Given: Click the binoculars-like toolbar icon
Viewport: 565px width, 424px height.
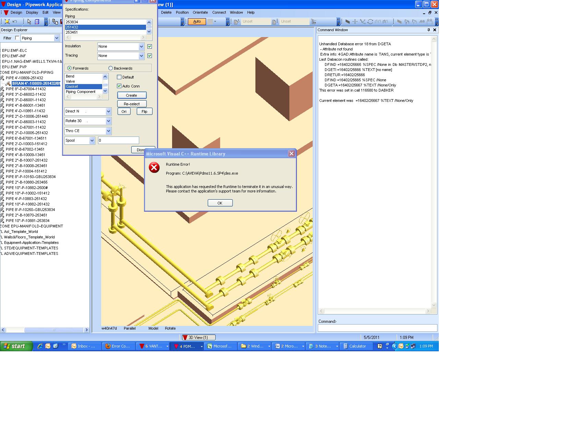Looking at the screenshot, I should (x=422, y=22).
